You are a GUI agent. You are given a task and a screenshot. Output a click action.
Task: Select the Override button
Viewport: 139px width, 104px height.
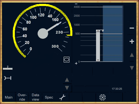22,97
